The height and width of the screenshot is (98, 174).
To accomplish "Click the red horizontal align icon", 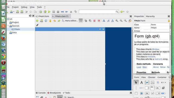I will 99,21.
